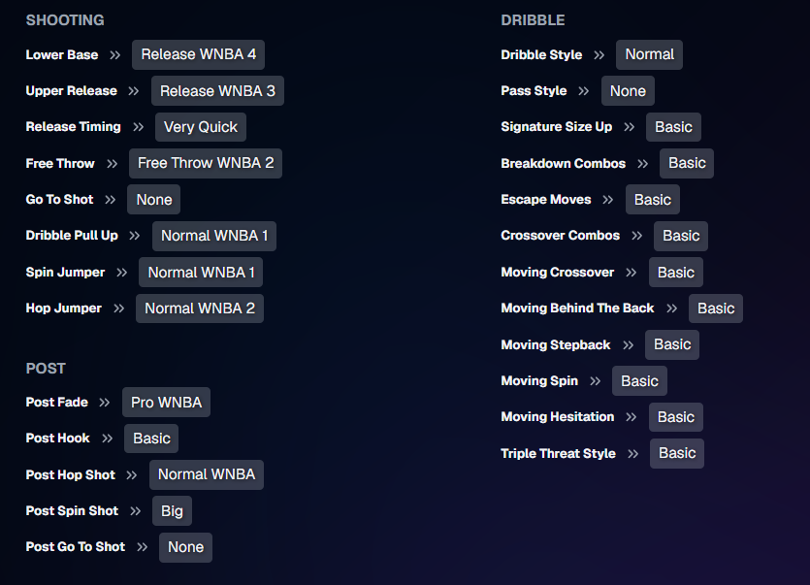Viewport: 810px width, 585px height.
Task: Select Basic value for Moving Crossover
Action: click(676, 273)
